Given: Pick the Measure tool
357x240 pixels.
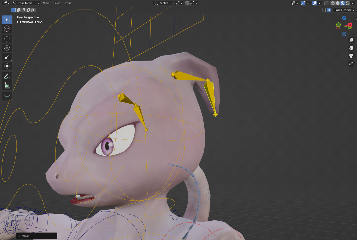Looking at the screenshot, I should 7,85.
